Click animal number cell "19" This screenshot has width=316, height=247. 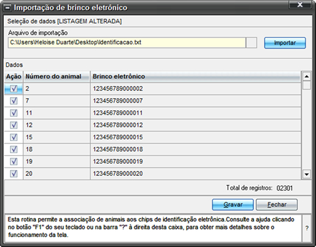click(57, 161)
